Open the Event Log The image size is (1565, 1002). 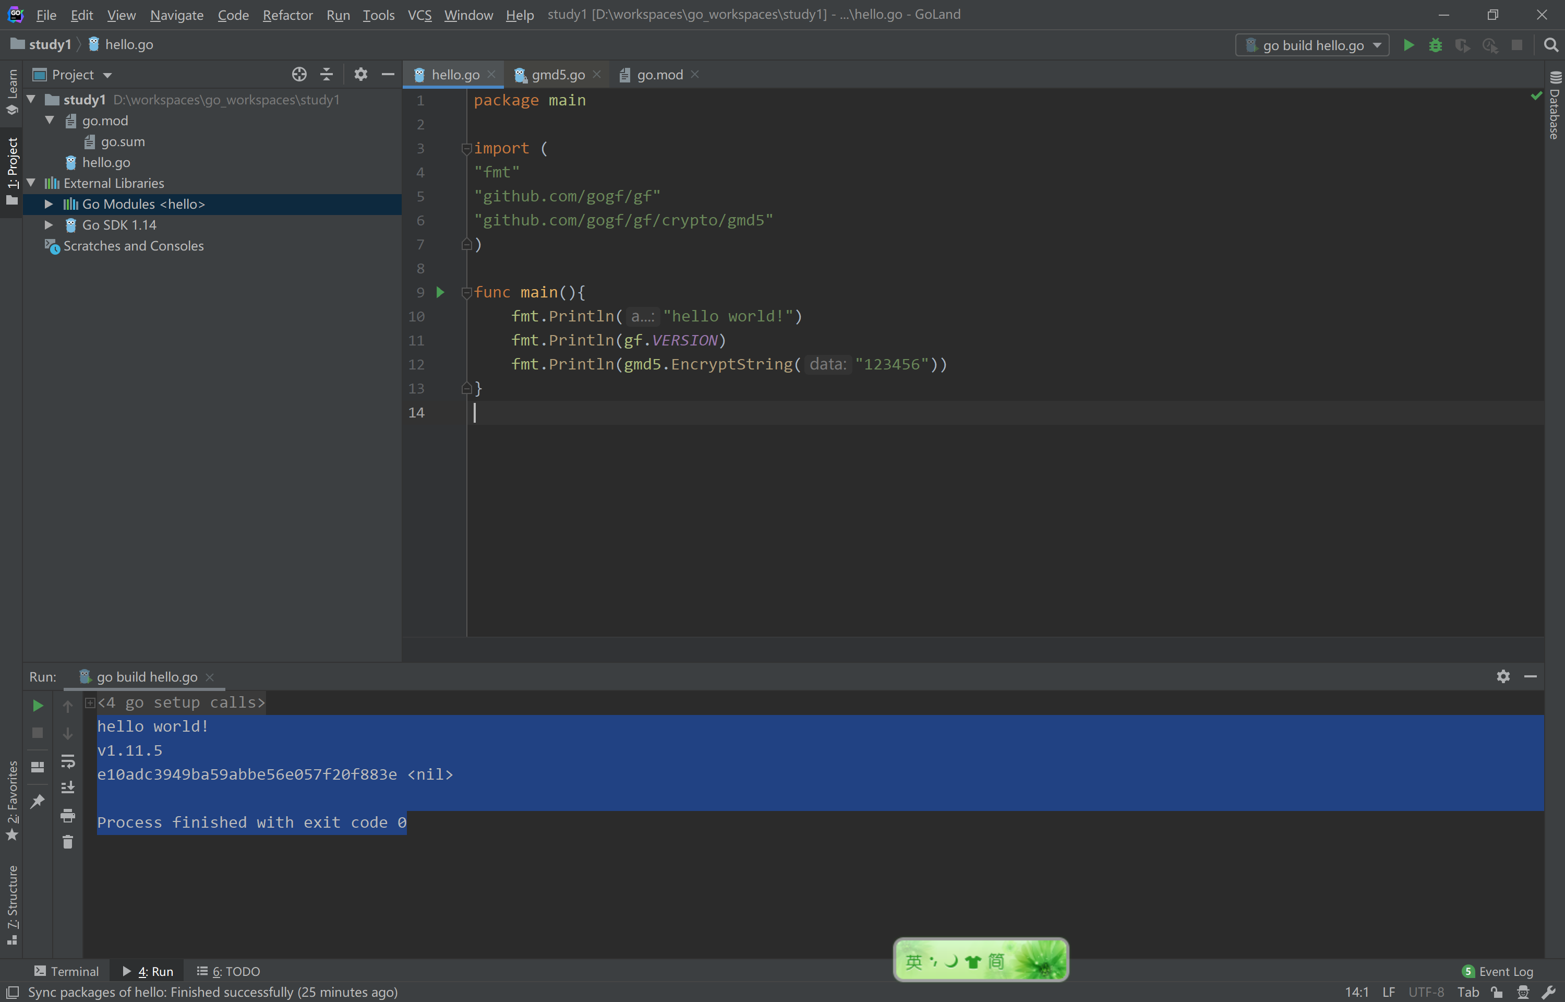(x=1498, y=971)
